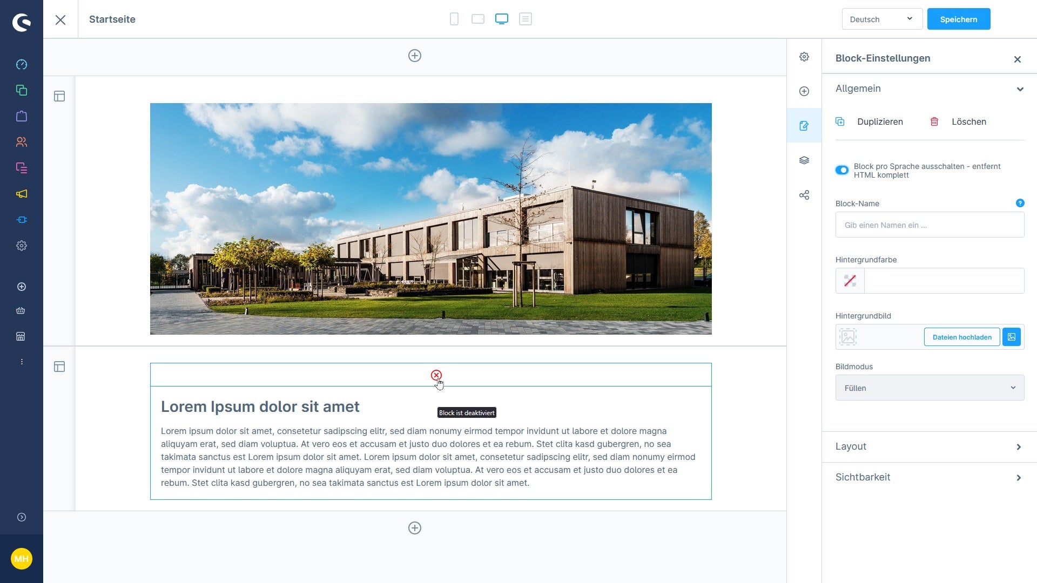The image size is (1037, 583).
Task: Close the Startseite layout editor
Action: 60,20
